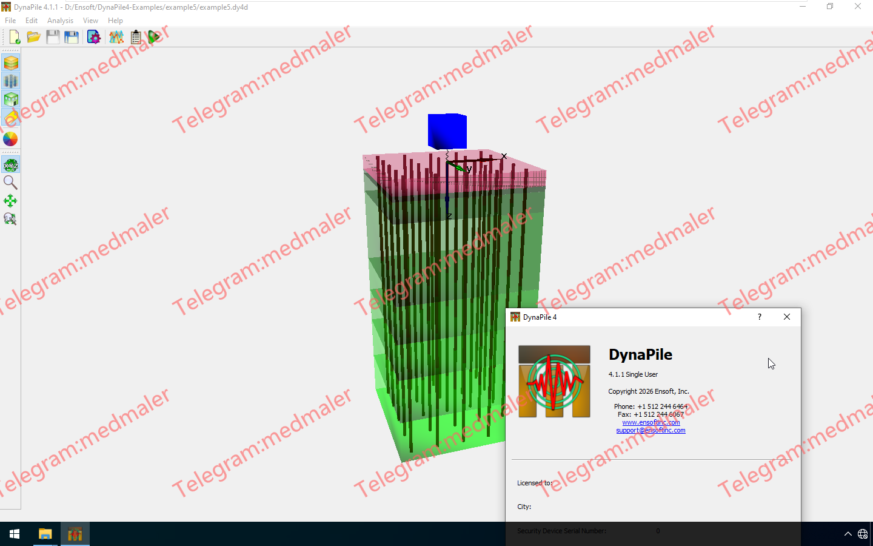The height and width of the screenshot is (546, 873).
Task: Click the blue Save As floppy icon
Action: click(72, 37)
